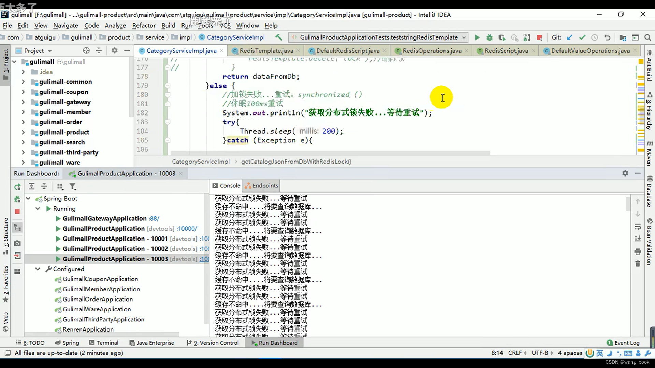
Task: Click Run with Coverage icon
Action: point(501,37)
